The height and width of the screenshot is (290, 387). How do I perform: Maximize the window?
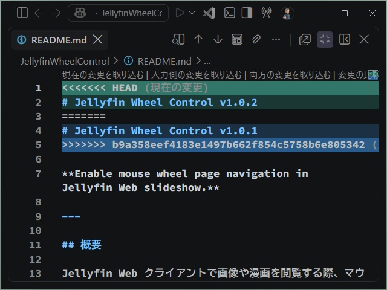tap(345, 13)
